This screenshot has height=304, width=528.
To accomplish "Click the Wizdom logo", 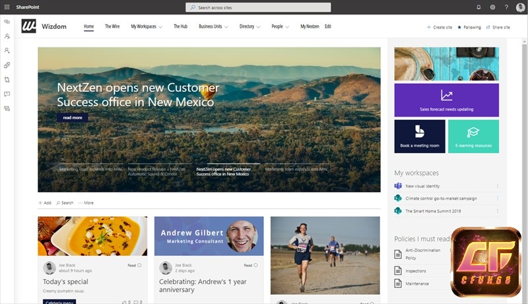I will pos(28,26).
